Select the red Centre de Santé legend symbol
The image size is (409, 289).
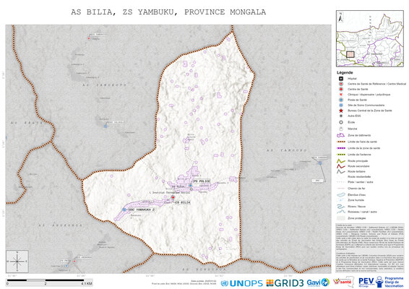pos(341,89)
